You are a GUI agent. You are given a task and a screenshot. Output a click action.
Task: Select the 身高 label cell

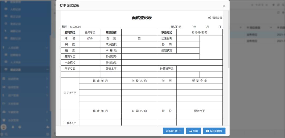[x=167, y=44]
